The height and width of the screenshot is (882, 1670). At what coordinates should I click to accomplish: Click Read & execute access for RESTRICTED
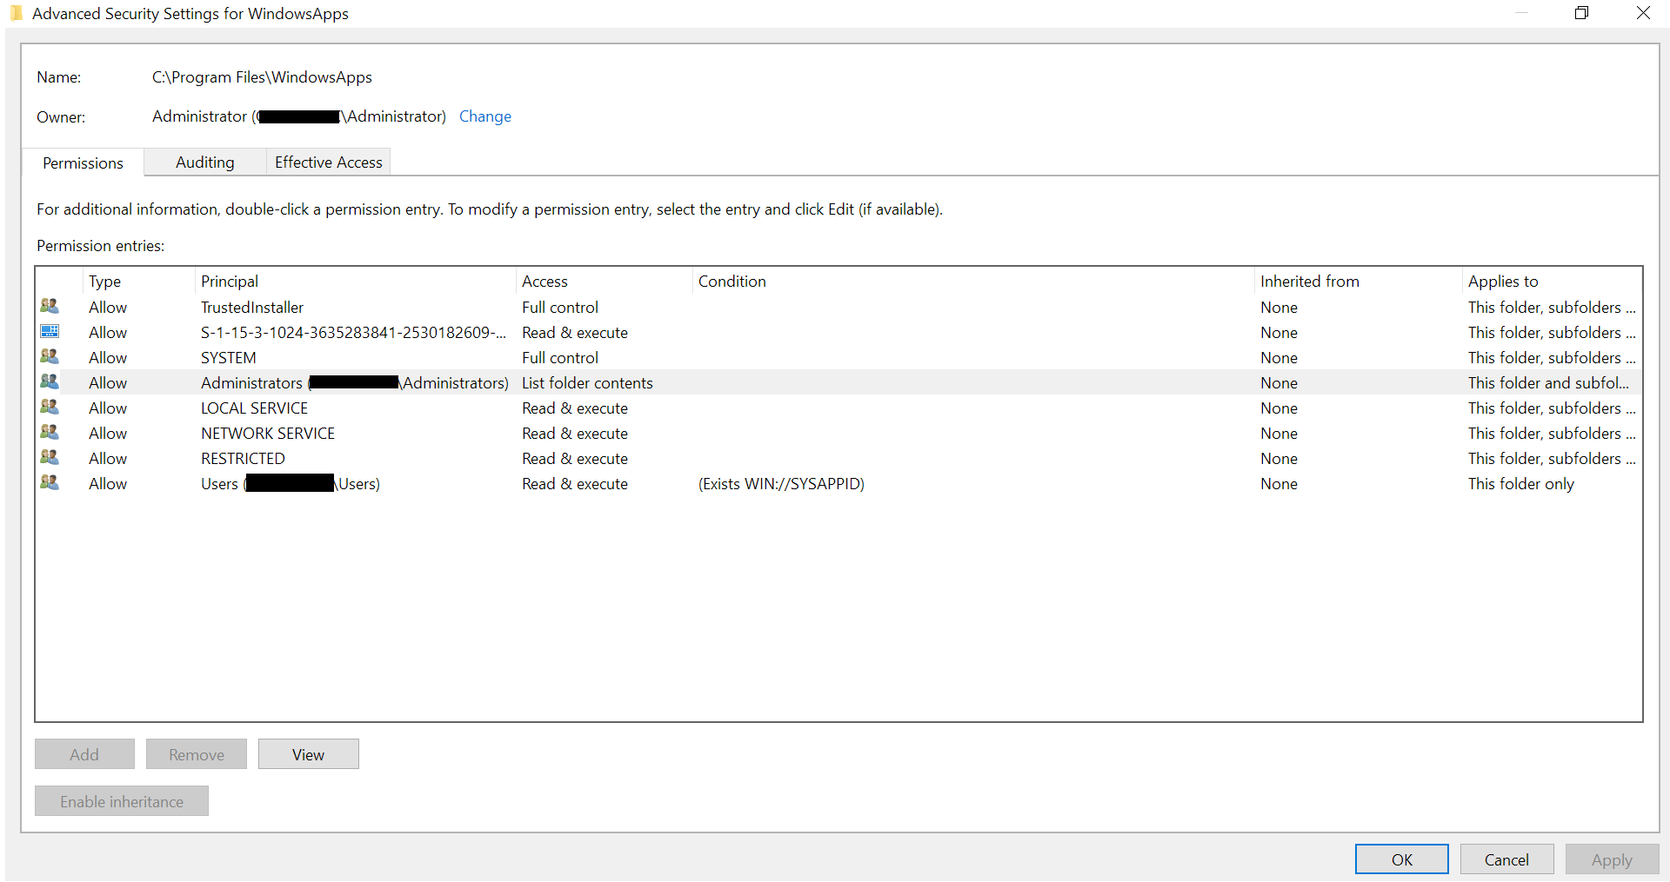(x=575, y=458)
